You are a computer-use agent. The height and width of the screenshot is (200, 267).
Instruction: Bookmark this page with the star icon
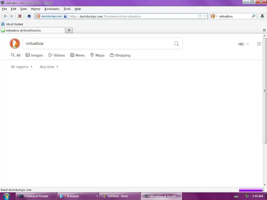[200, 16]
